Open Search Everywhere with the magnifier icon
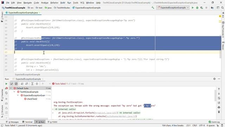225x127 pixels. point(223,8)
